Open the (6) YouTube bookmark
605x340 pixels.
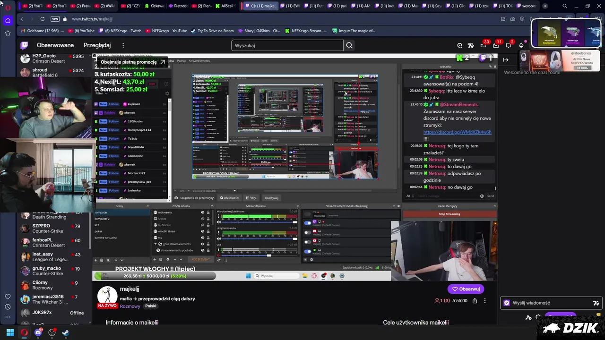point(81,31)
